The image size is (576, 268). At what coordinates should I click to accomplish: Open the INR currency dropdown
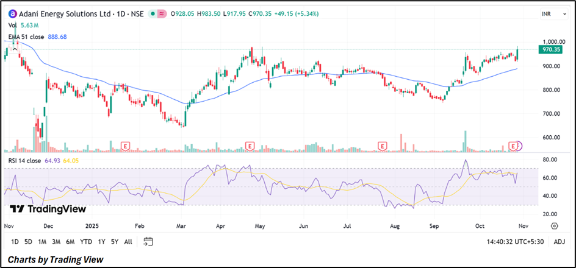coord(547,13)
